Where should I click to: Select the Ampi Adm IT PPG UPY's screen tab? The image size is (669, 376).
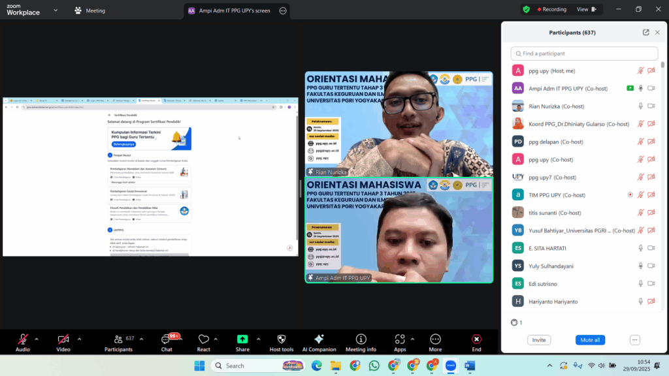click(229, 10)
